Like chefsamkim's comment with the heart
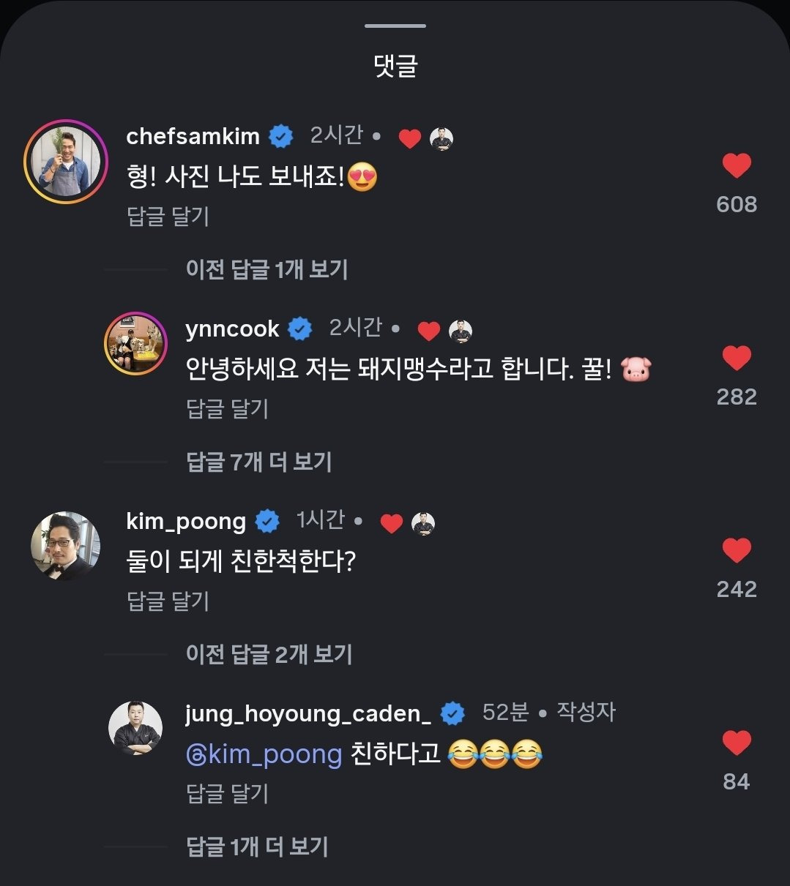The image size is (790, 886). [x=737, y=166]
